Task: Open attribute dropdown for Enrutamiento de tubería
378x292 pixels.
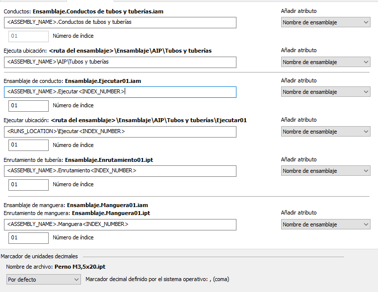Action: click(x=325, y=171)
